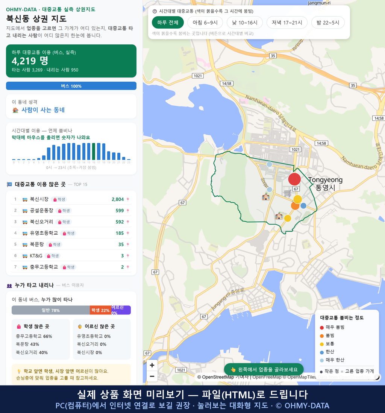This screenshot has height=413, width=385.
Task: Open the OpenFreeMap attribution link
Action: pos(267,377)
